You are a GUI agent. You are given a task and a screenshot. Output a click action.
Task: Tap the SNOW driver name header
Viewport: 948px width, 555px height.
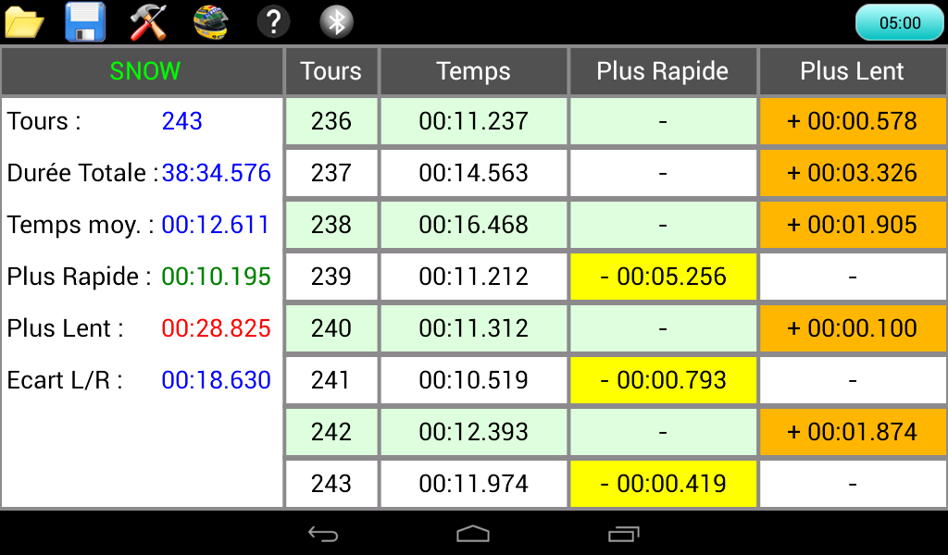point(143,71)
